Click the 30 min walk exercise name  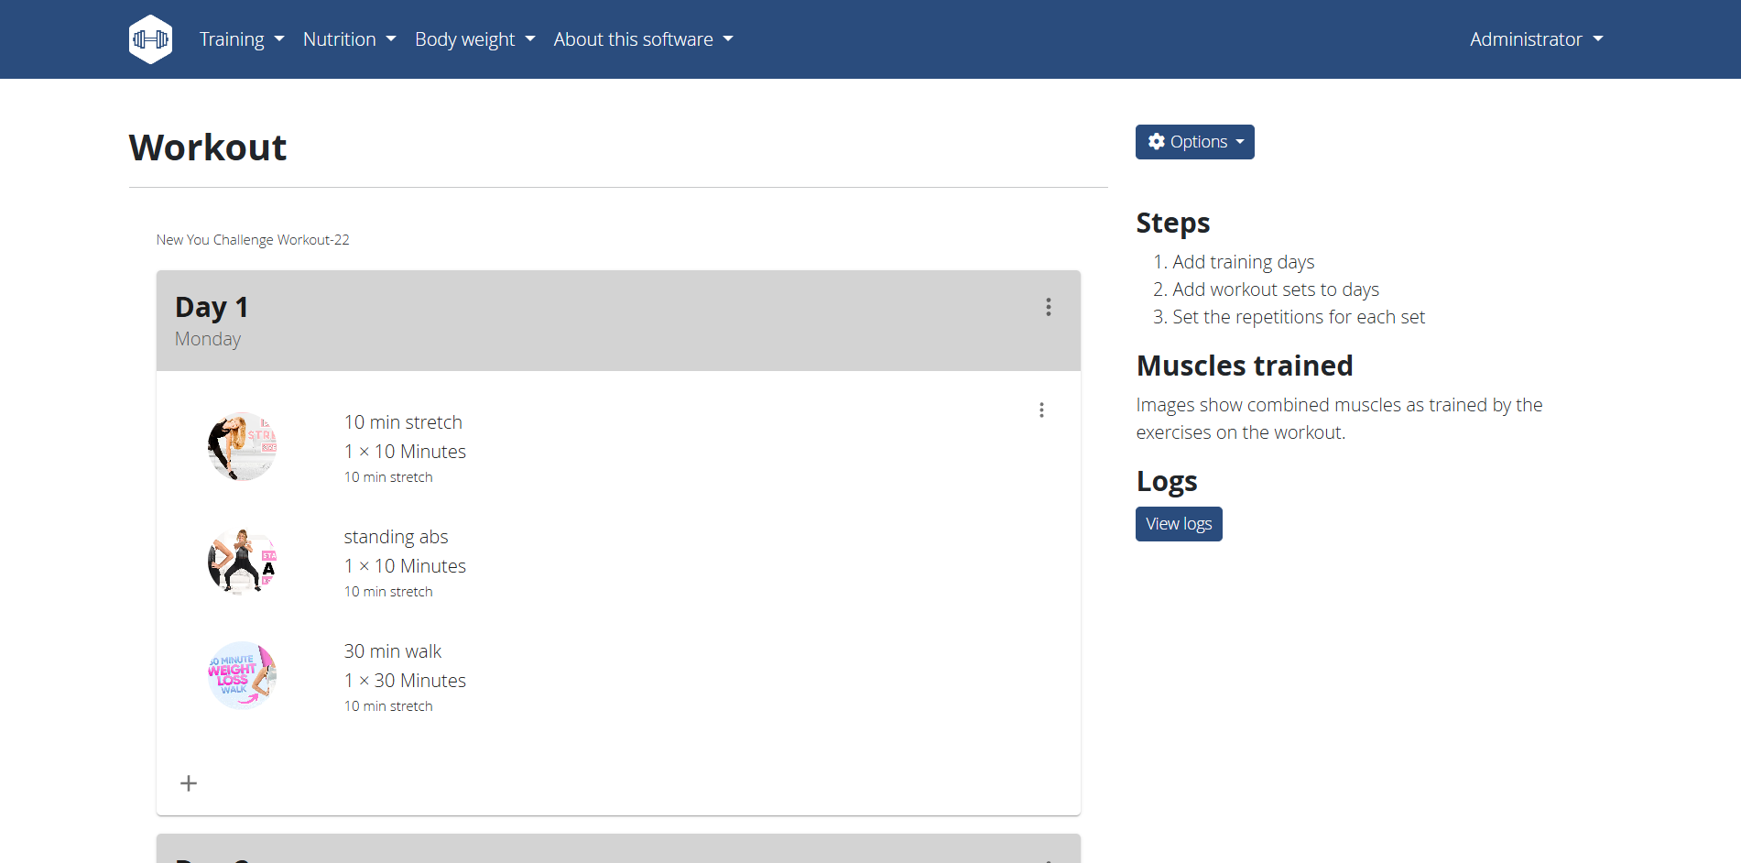tap(392, 651)
